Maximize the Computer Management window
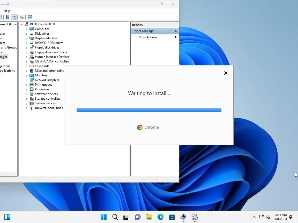298x223 pixels. click(161, 4)
